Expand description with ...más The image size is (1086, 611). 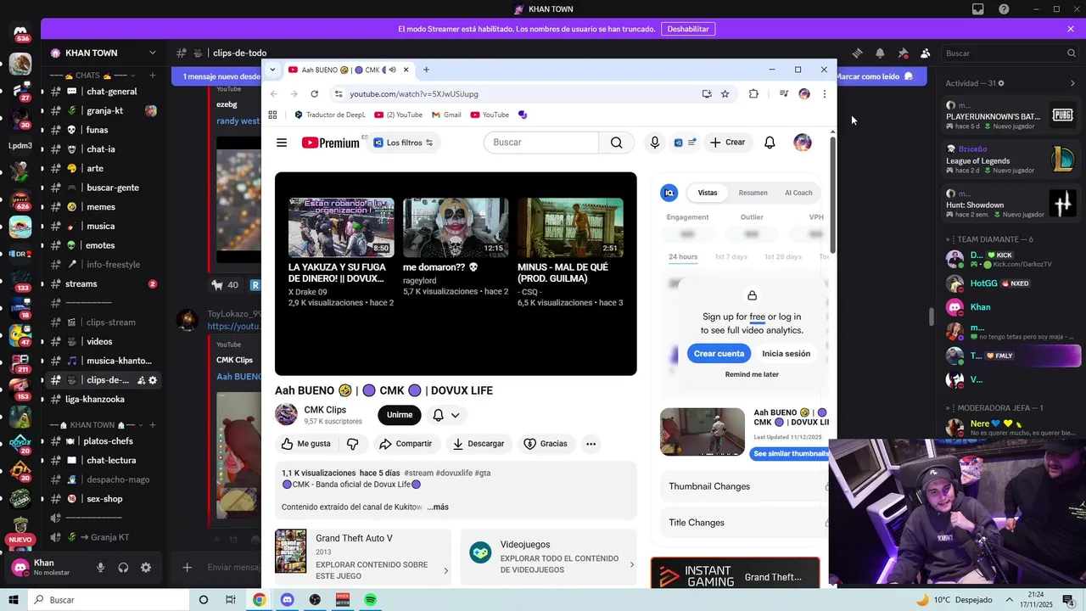pyautogui.click(x=438, y=507)
